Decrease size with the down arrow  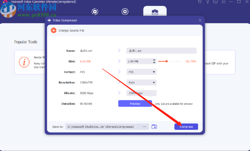154,63
